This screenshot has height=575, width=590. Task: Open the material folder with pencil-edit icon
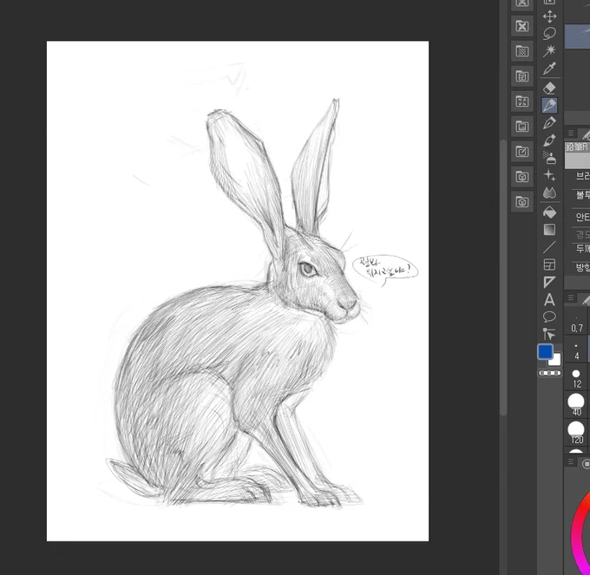(522, 152)
